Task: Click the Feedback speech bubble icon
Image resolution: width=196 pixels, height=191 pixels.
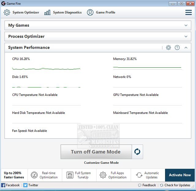Action: point(140,185)
